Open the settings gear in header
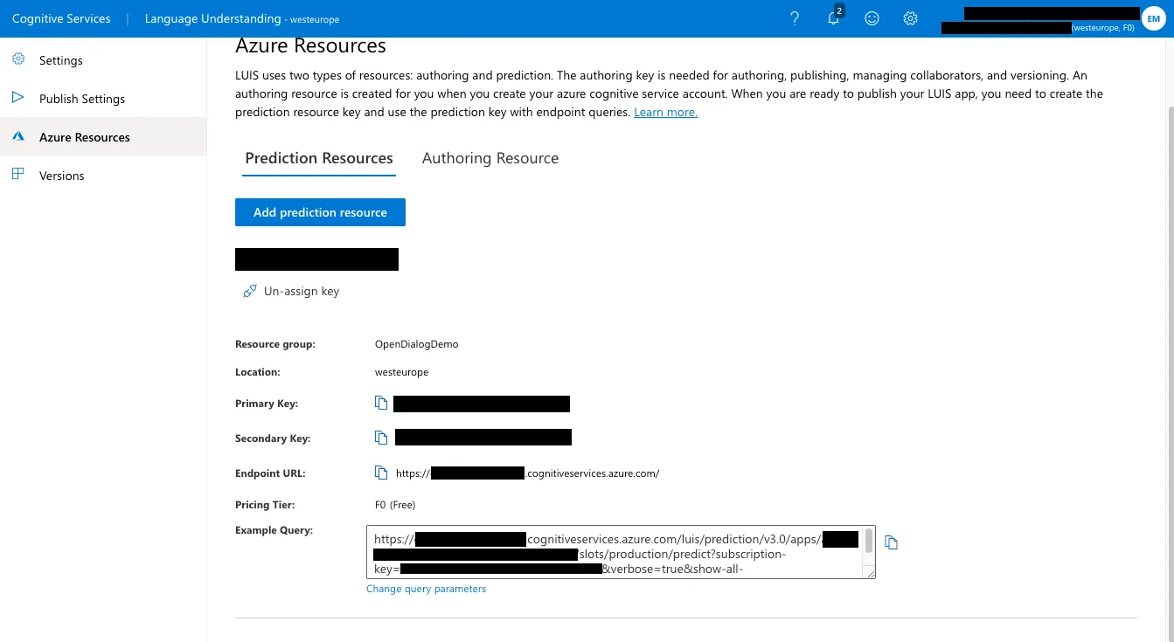 click(x=910, y=18)
